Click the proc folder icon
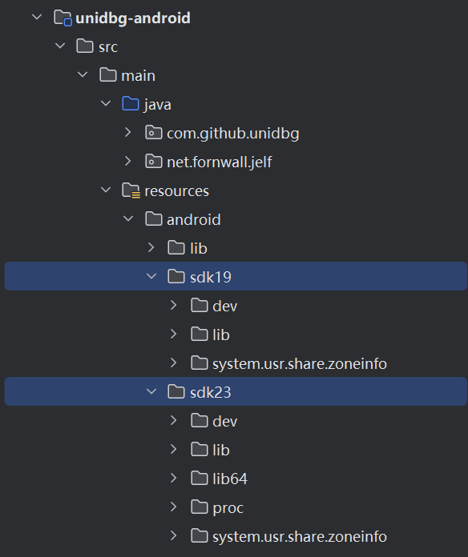Screen dimensions: 468x557 click(200, 507)
